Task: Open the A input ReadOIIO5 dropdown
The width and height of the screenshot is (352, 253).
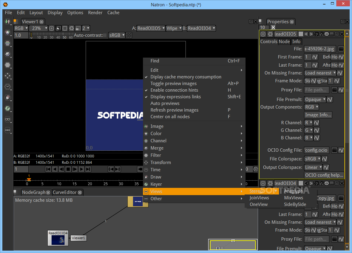Action: (x=151, y=28)
